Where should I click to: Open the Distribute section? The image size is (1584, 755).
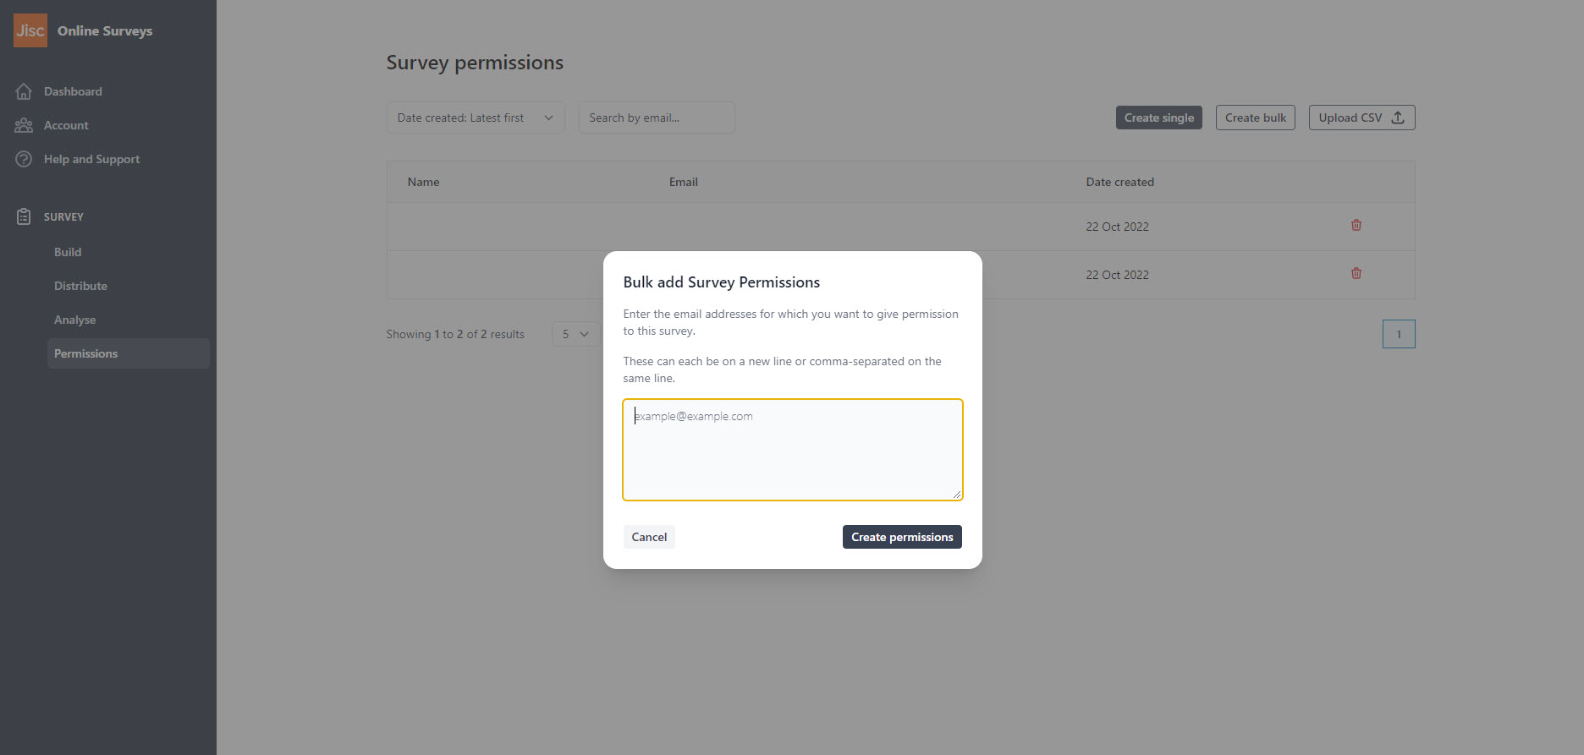coord(80,286)
